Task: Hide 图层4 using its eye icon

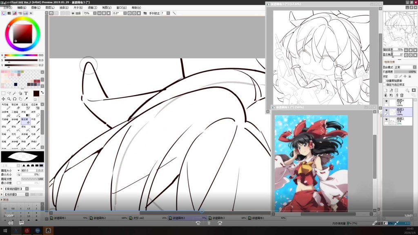Action: (x=386, y=101)
